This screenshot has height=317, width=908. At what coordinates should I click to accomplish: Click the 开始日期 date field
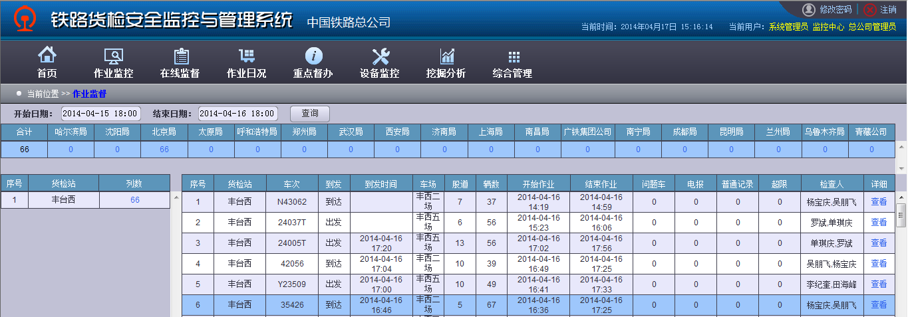[x=101, y=114]
